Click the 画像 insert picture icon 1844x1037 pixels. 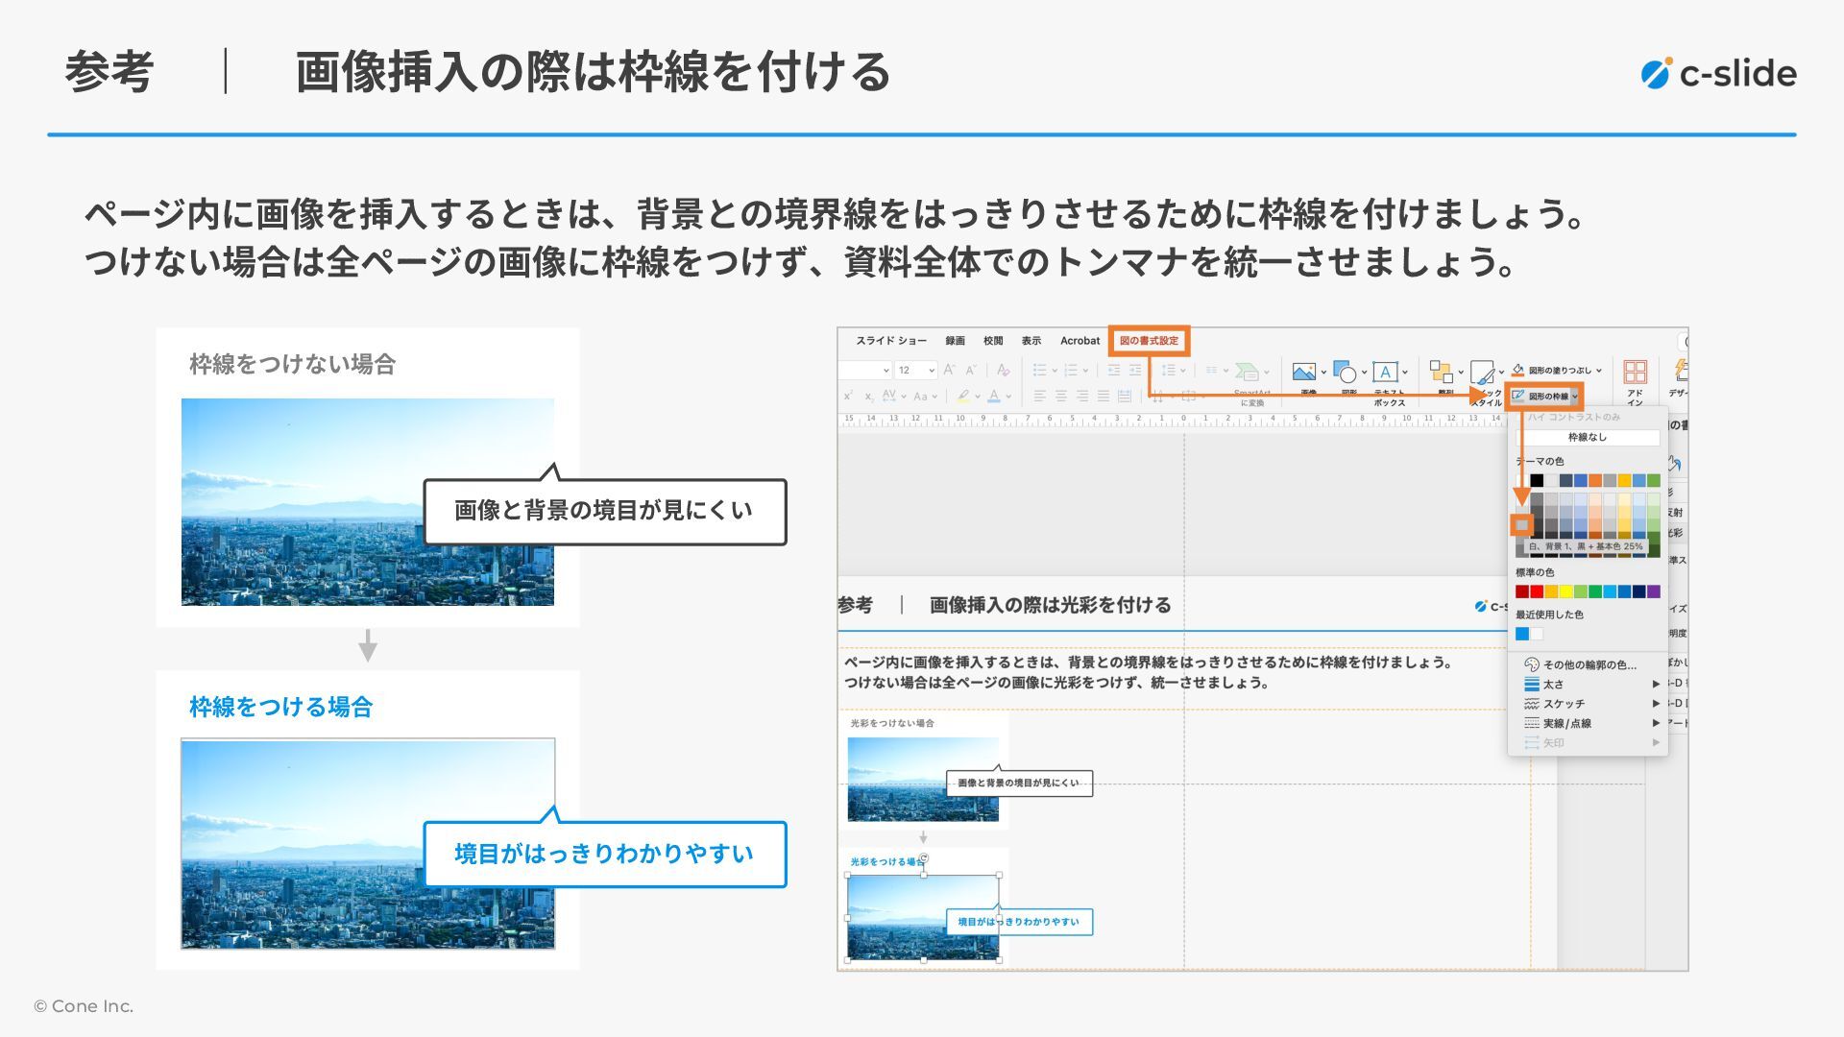pos(1303,373)
